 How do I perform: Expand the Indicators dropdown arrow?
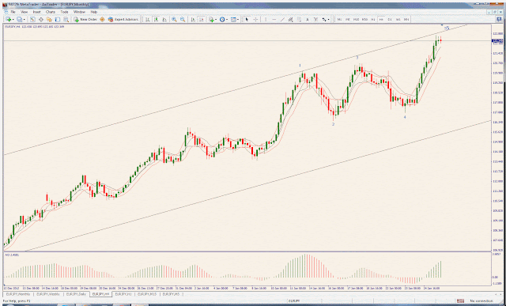click(216, 19)
